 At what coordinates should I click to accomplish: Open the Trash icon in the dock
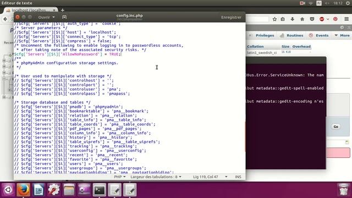pos(343,190)
